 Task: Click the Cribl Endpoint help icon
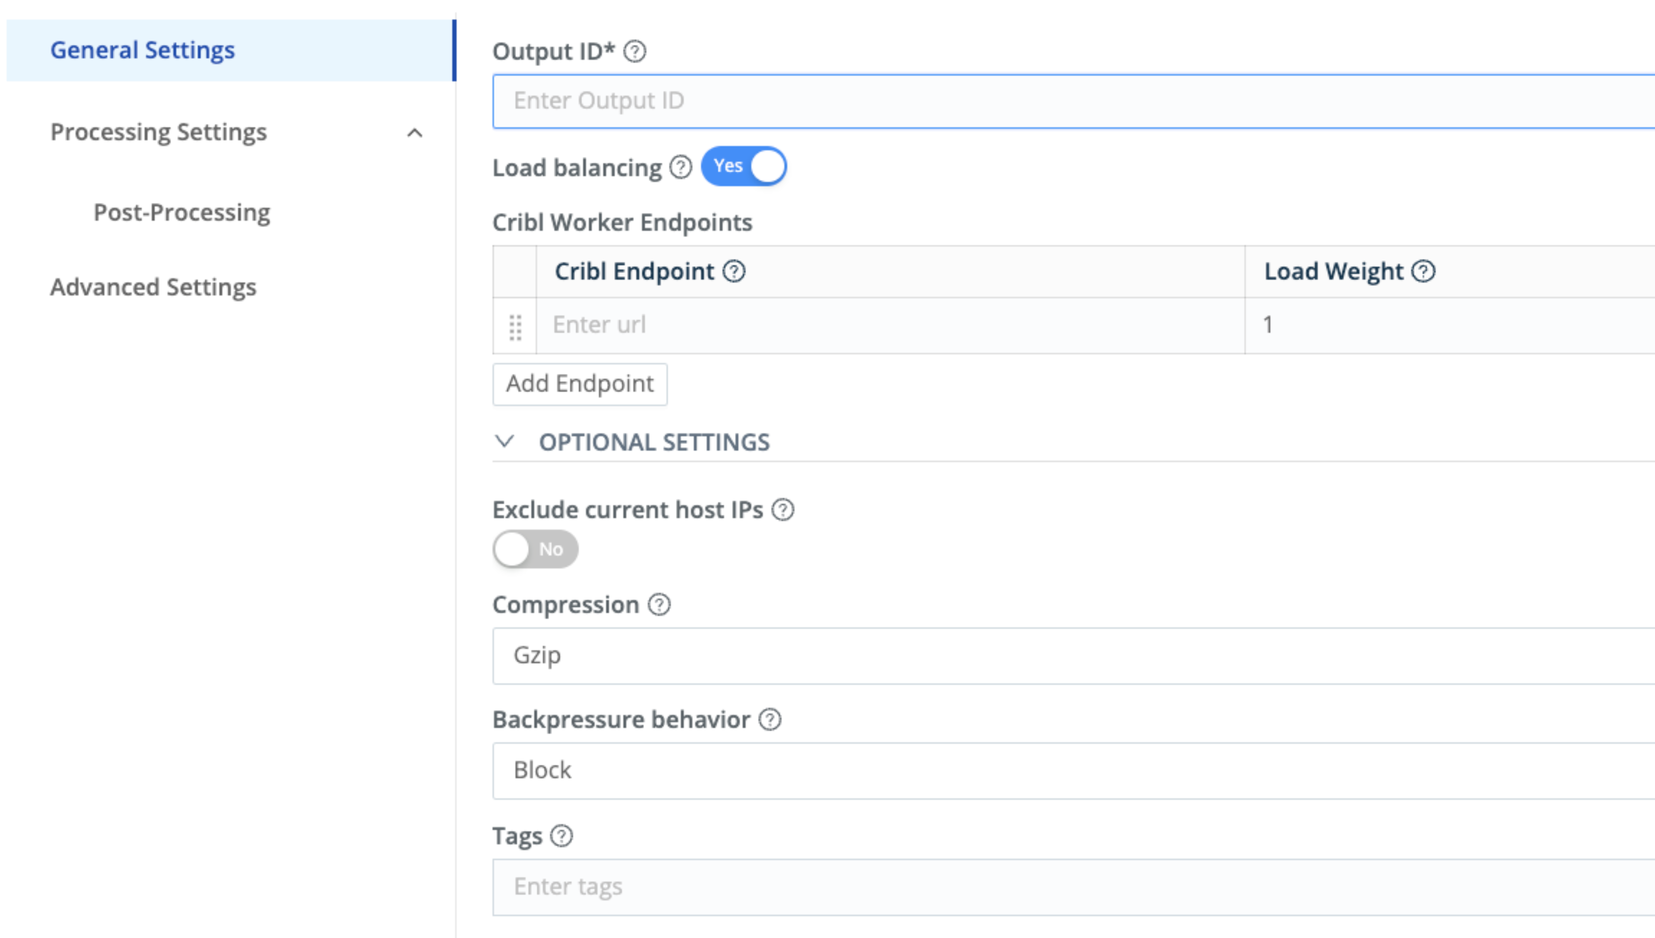click(733, 272)
